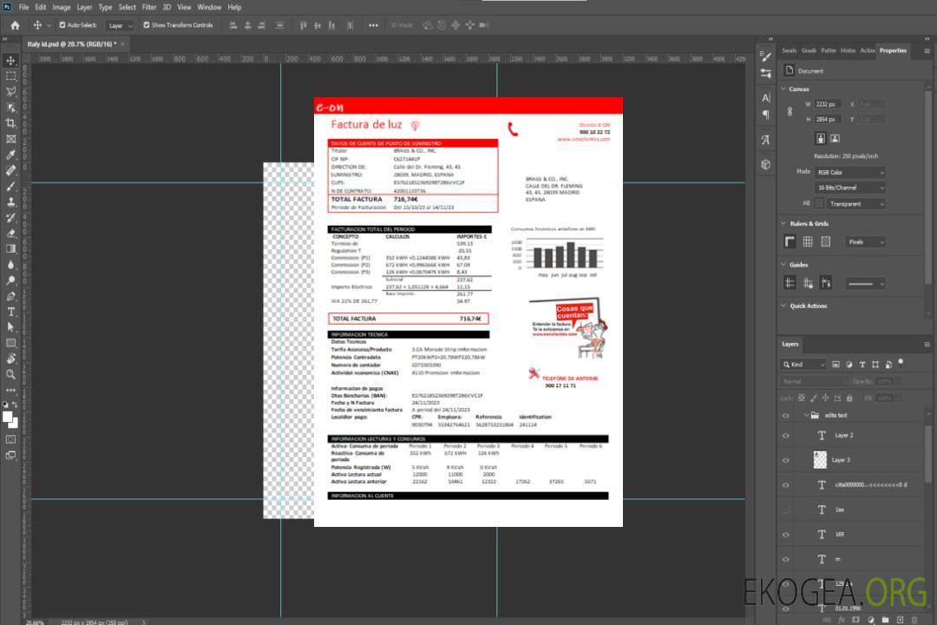Choose the Gradient tool
The height and width of the screenshot is (625, 937).
click(11, 248)
